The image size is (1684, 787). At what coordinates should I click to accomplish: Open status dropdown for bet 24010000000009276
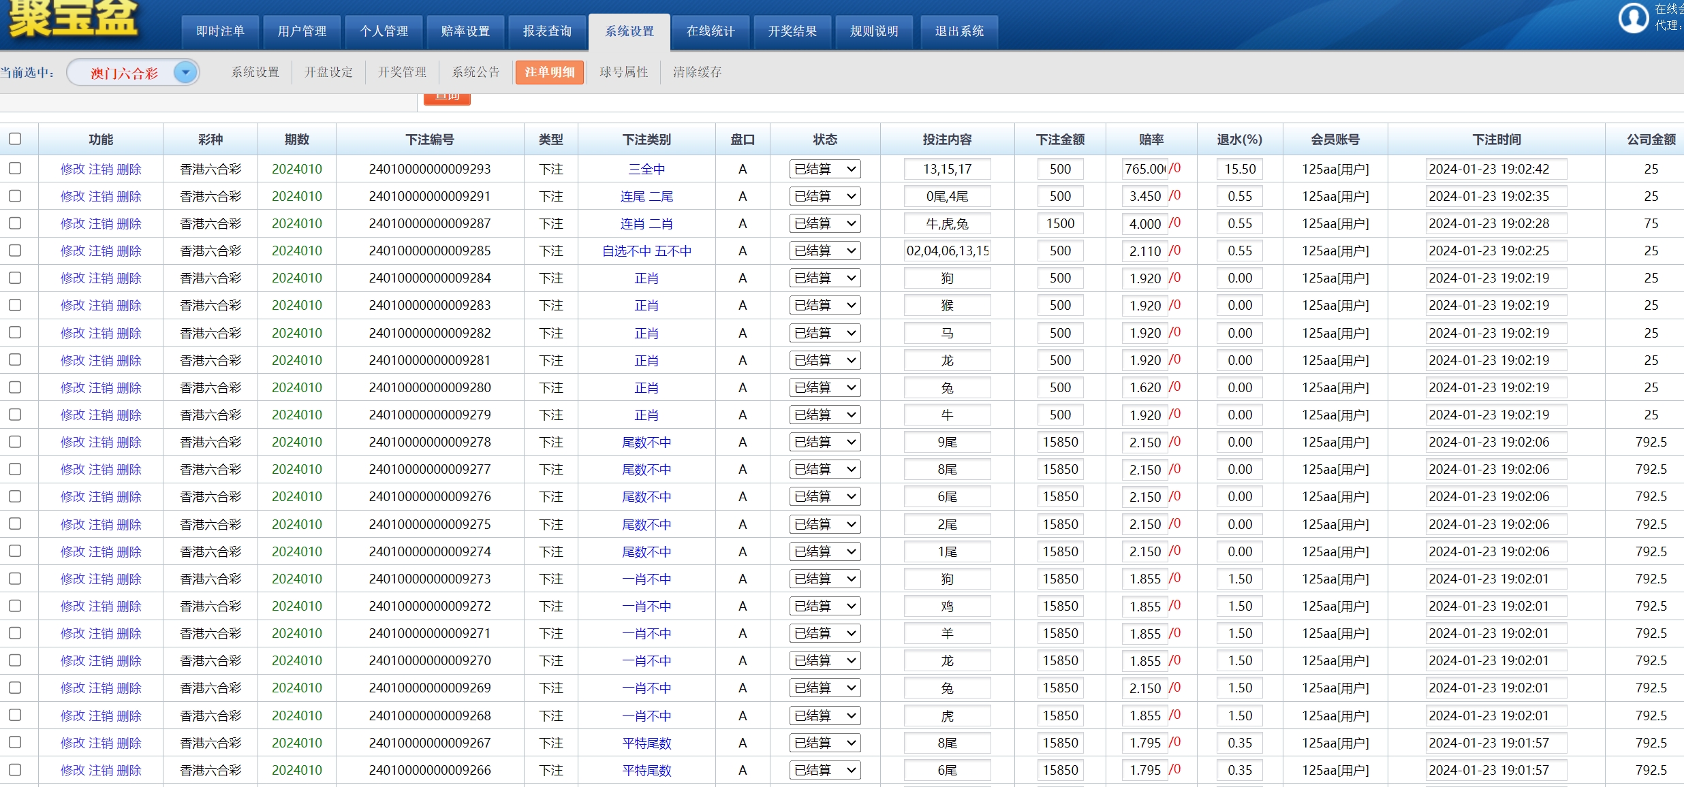(825, 496)
